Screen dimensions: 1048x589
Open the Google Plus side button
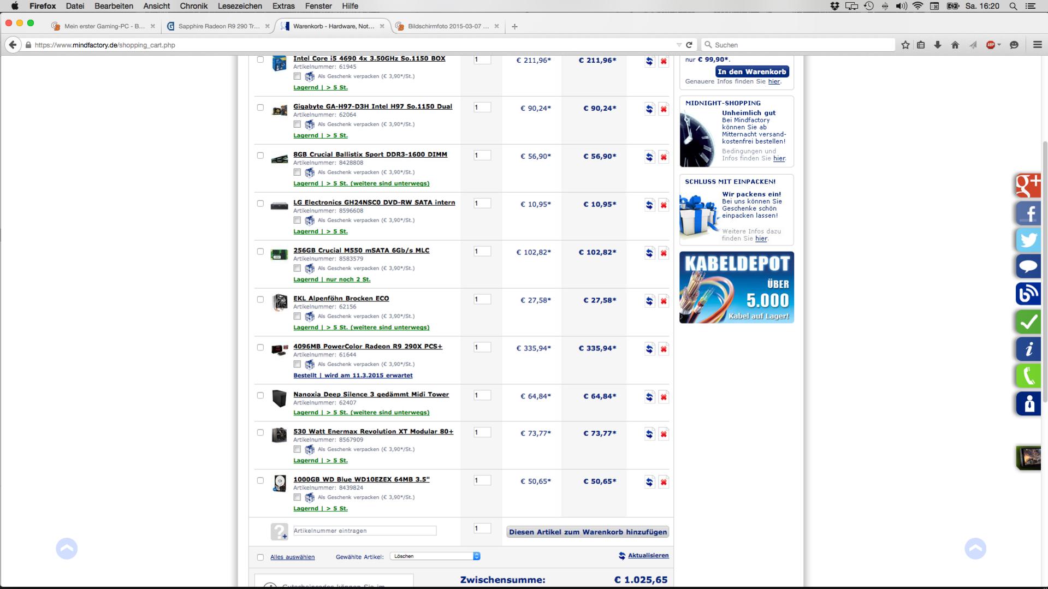(1029, 186)
